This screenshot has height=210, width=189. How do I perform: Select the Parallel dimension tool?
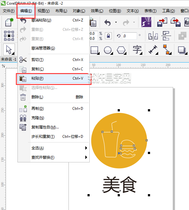(153, 50)
